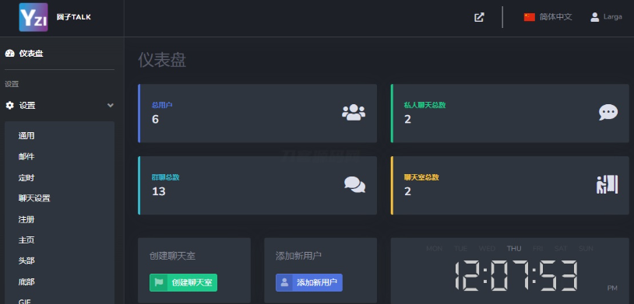Click the PM indicator on the clock

coord(612,288)
